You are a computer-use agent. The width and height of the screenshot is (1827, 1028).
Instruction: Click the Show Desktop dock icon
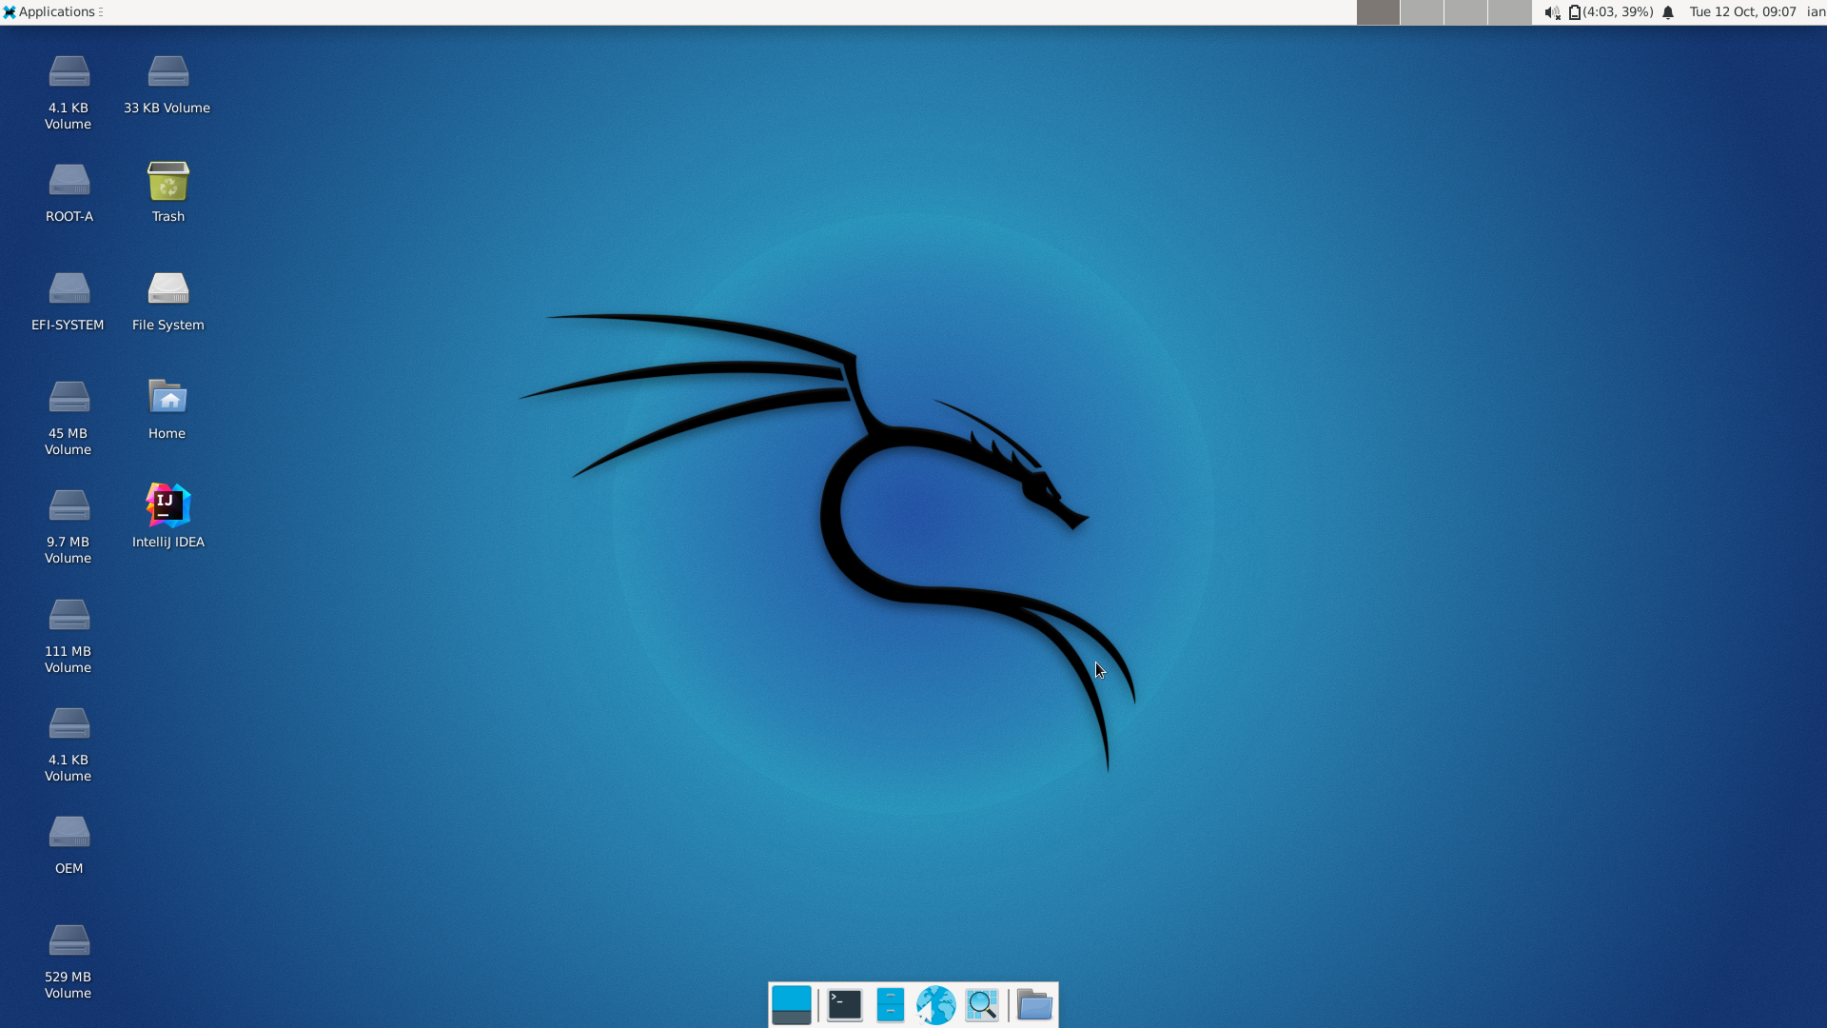pyautogui.click(x=792, y=1005)
